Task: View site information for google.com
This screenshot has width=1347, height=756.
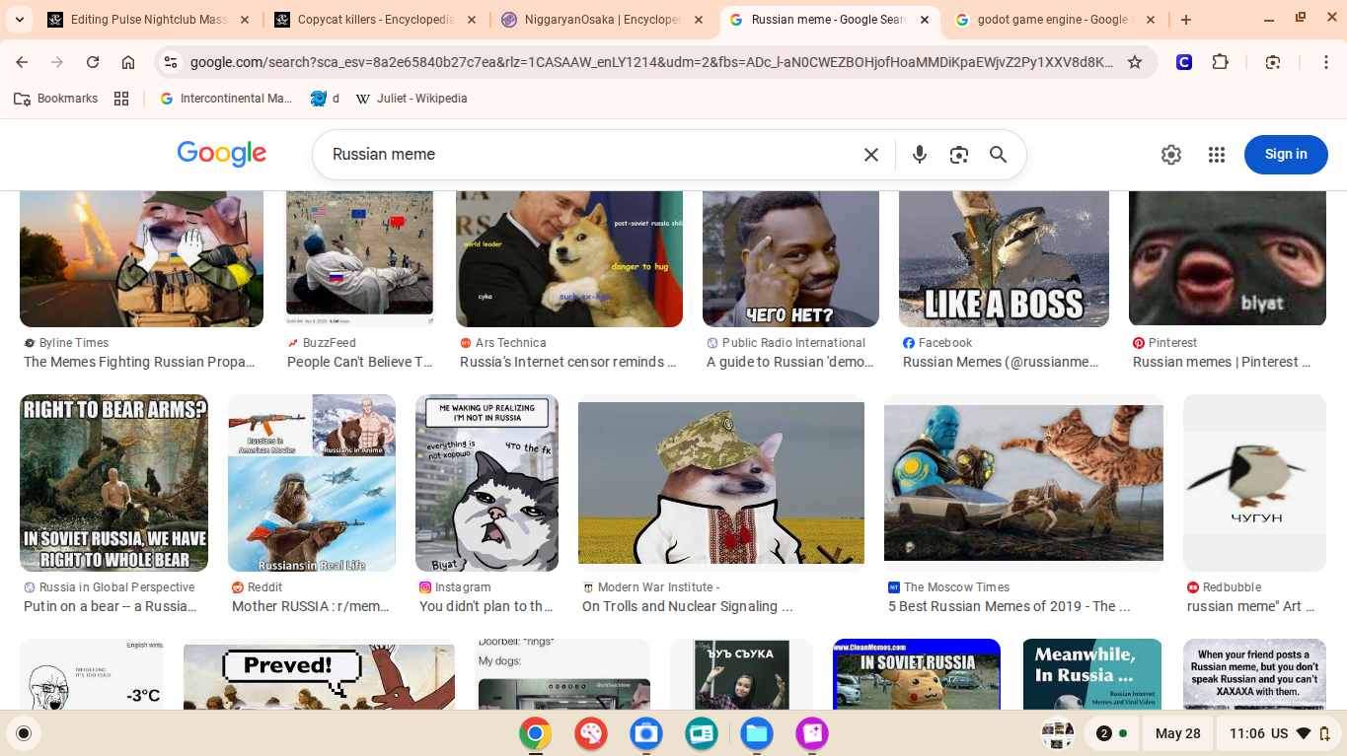Action: tap(171, 62)
